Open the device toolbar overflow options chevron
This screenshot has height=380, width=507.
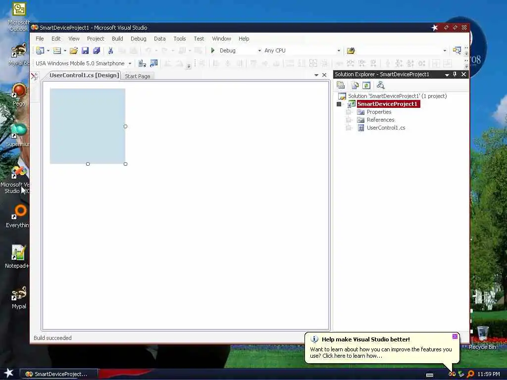(x=189, y=66)
